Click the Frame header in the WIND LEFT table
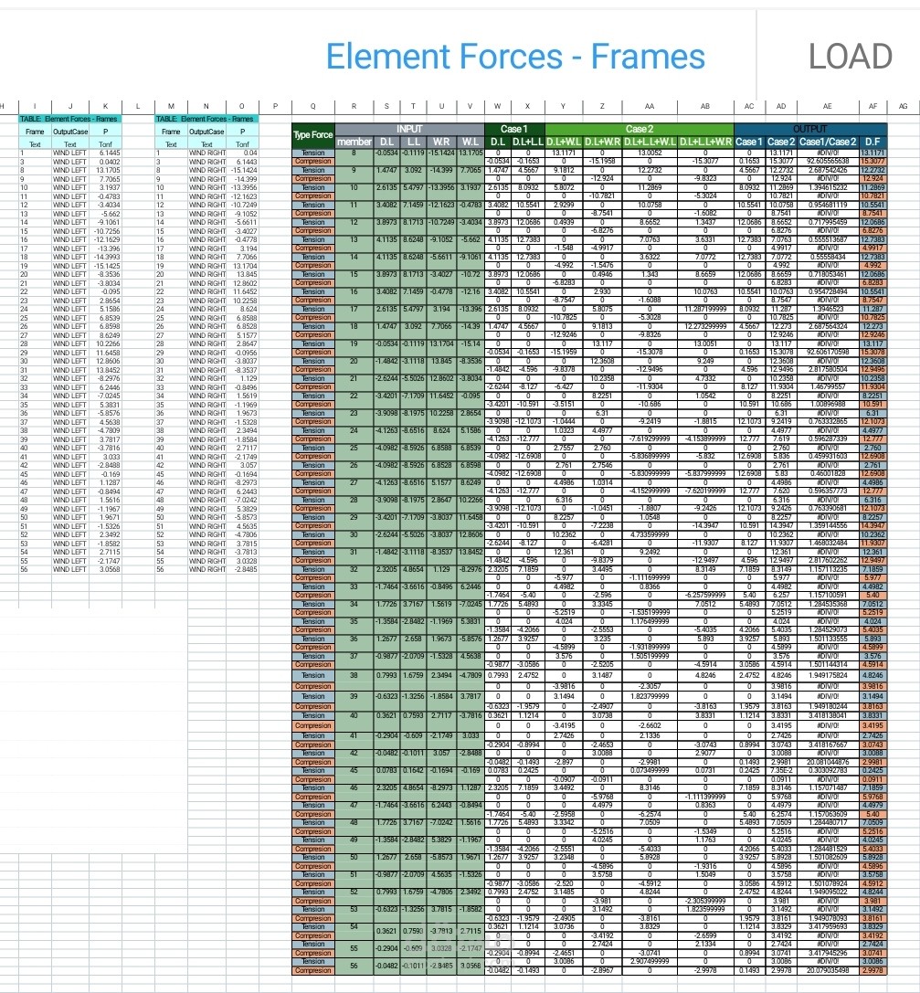Viewport: 920px width, 993px height. (x=35, y=132)
